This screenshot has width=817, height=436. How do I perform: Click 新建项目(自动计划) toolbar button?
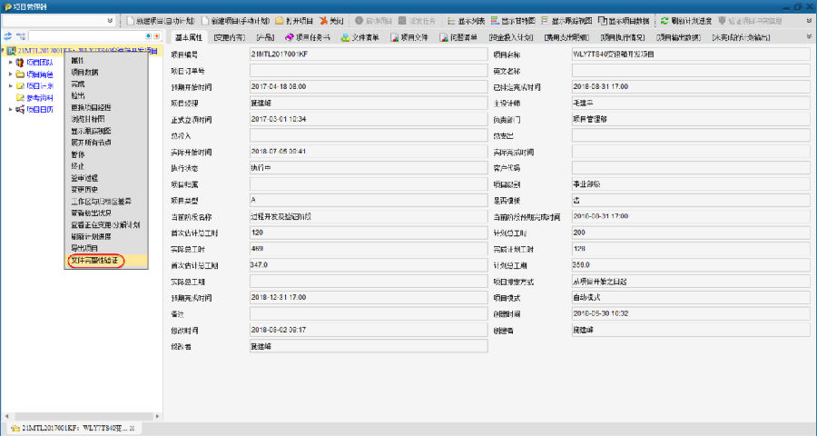tap(161, 21)
